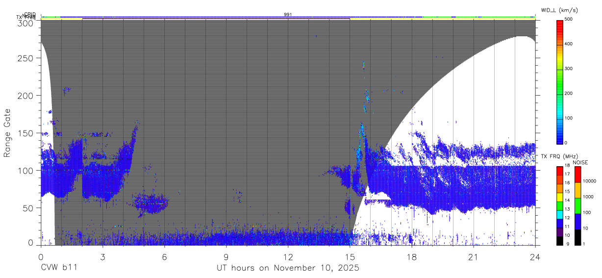This screenshot has width=602, height=278.
Task: Click the 'UT hours on November 10, 2025' label
Action: (288, 268)
